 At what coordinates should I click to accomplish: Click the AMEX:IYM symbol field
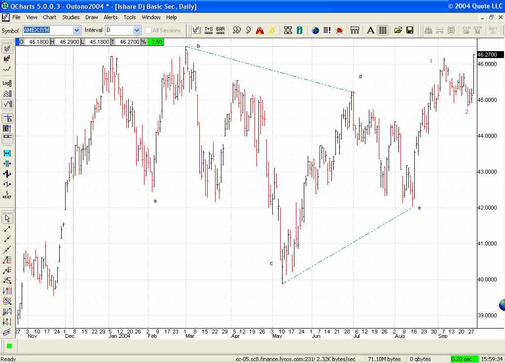(48, 30)
